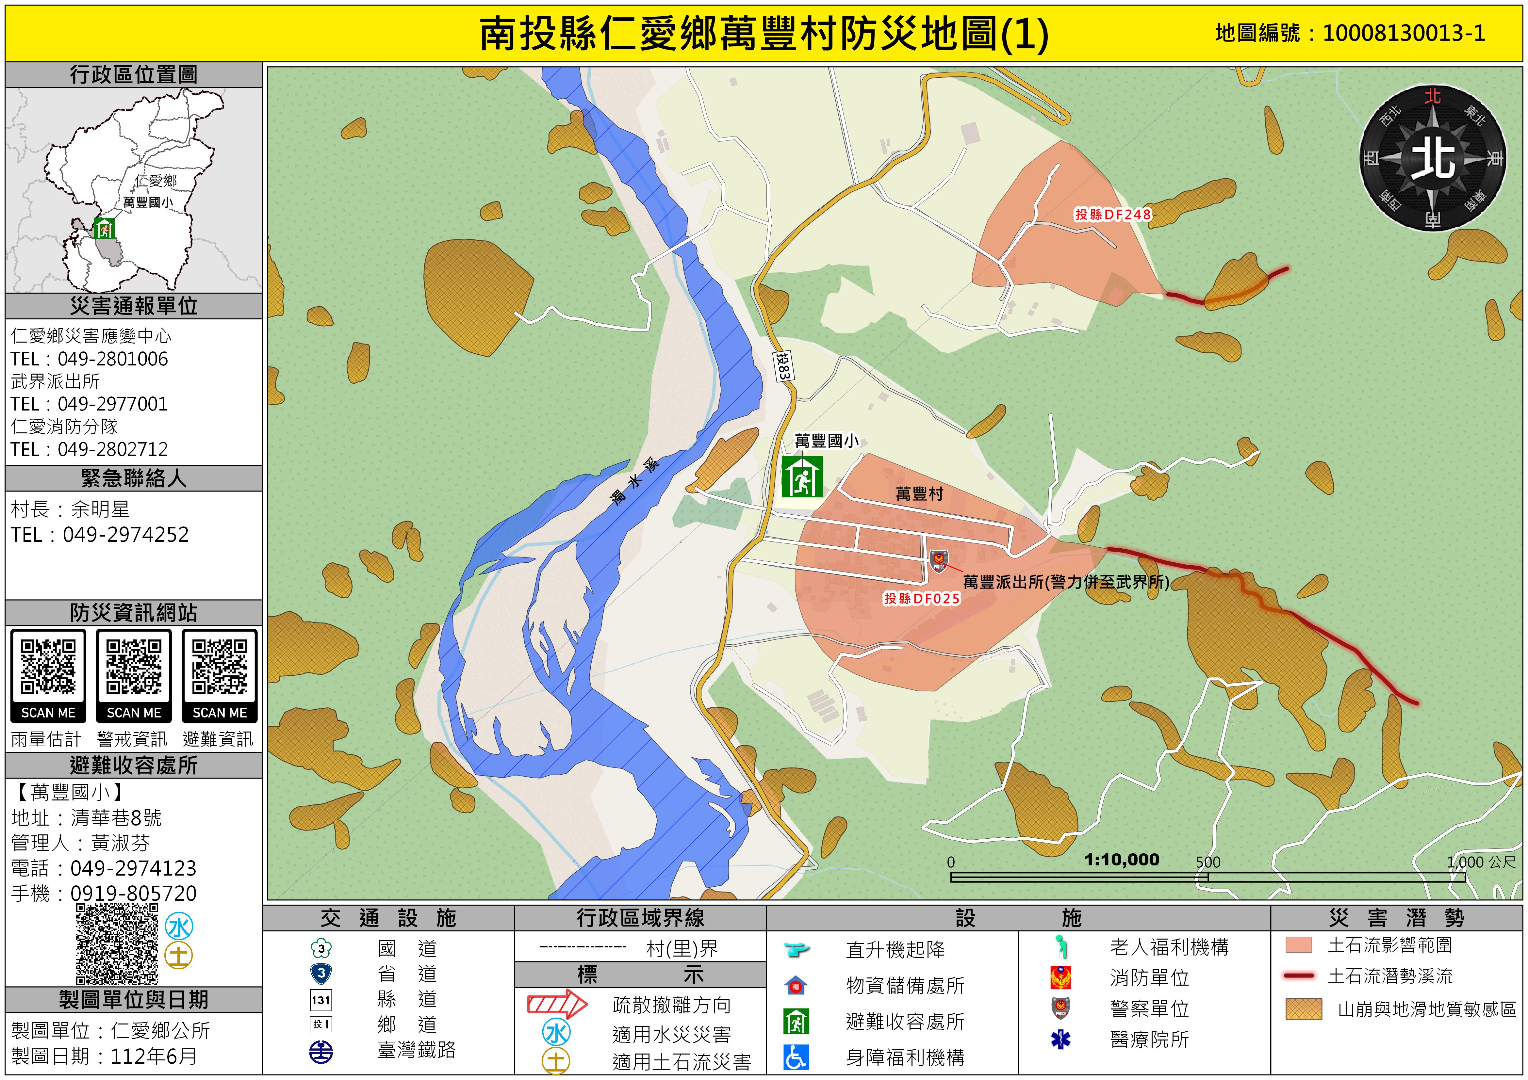Click the evacuation information QR code
This screenshot has height=1080, width=1528.
coord(220,667)
